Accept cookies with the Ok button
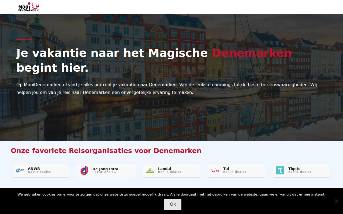The width and height of the screenshot is (343, 214). [x=173, y=204]
